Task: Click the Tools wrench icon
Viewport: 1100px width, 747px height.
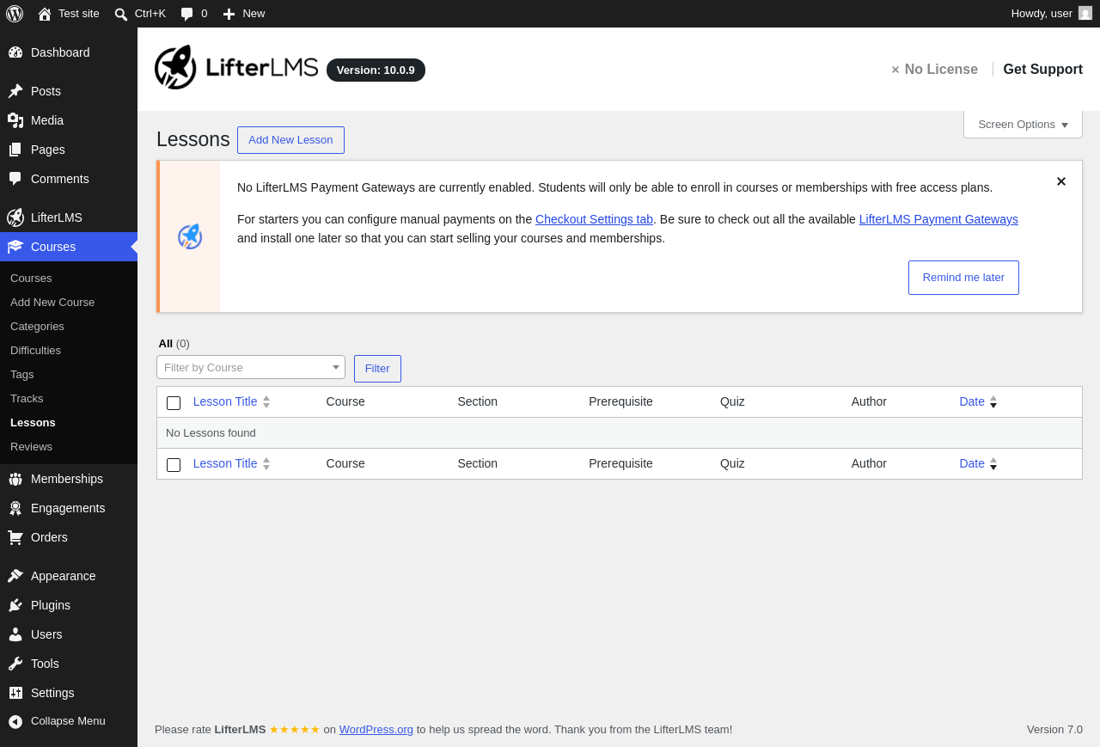Action: [x=15, y=664]
